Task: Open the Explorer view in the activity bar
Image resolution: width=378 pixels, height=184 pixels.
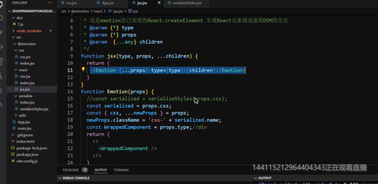Action: (x=1, y=4)
